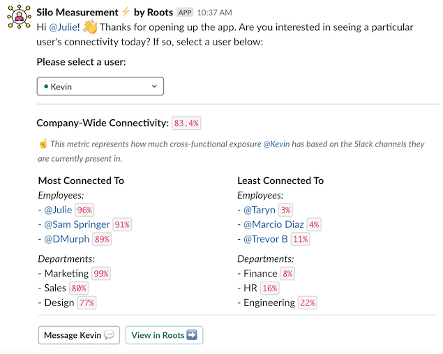The image size is (443, 354).
Task: Click the @DMurph mention link
Action: tap(66, 239)
